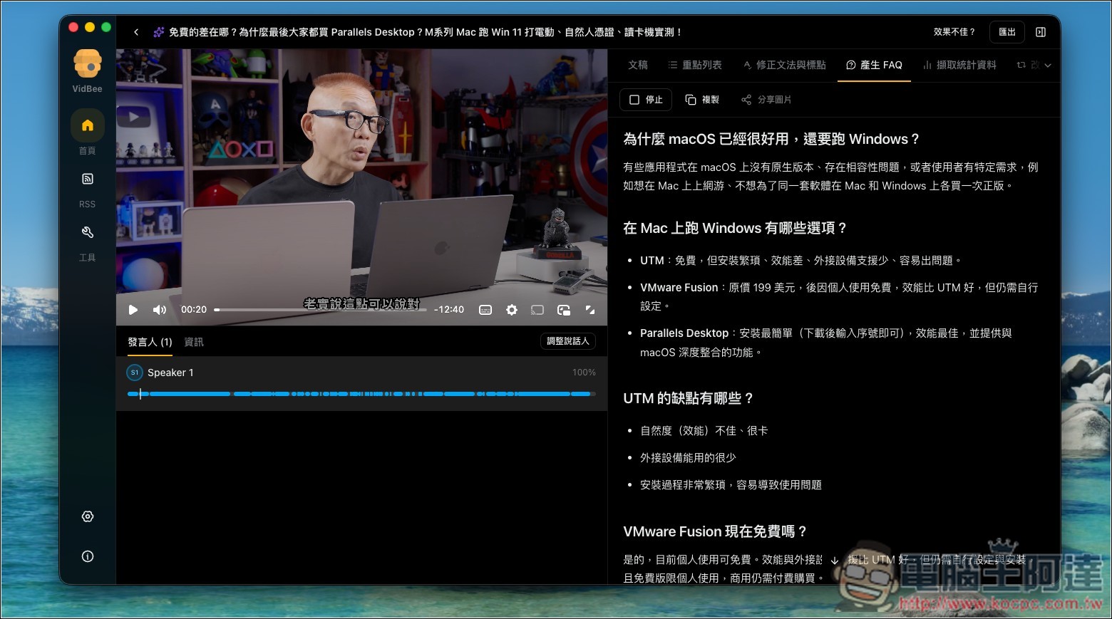Screen dimensions: 1112x619
Task: Open video player settings gear
Action: (x=512, y=310)
